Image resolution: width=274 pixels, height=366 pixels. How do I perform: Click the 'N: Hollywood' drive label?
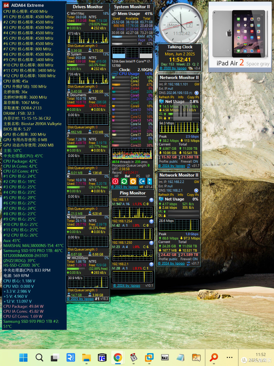[76, 217]
